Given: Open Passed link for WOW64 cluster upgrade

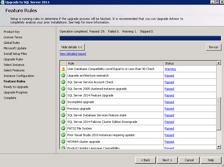Looking at the screenshot, I should tap(169, 142).
